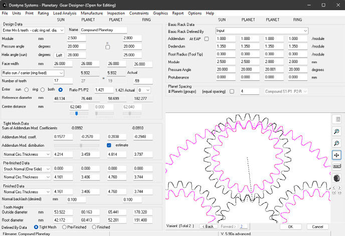This screenshot has height=236, width=345.
Task: Click the gear rotation animation icon
Action: 336,178
